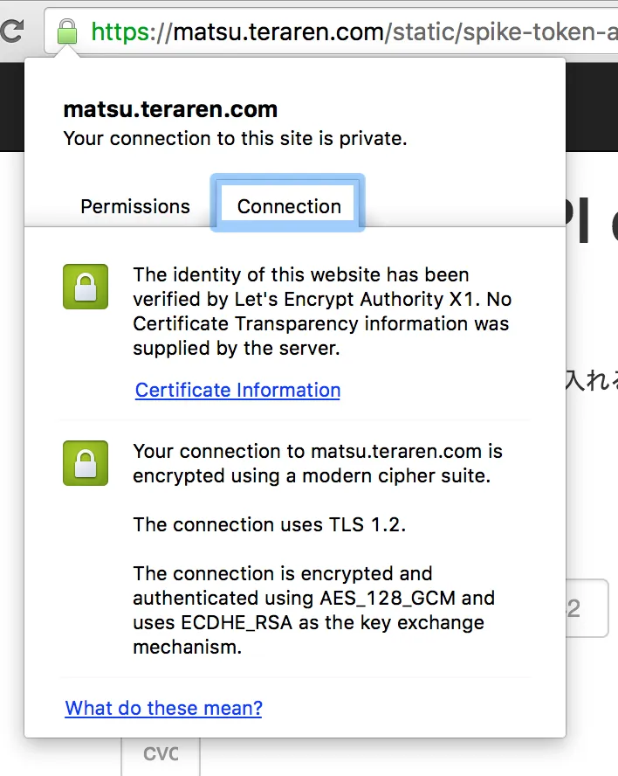Click the AES_128_GCM encryption details paragraph
The width and height of the screenshot is (618, 776).
pyautogui.click(x=312, y=610)
